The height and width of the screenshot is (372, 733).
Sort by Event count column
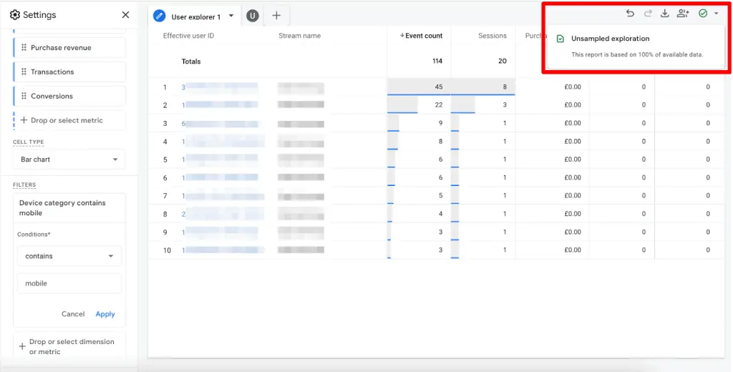tap(423, 36)
